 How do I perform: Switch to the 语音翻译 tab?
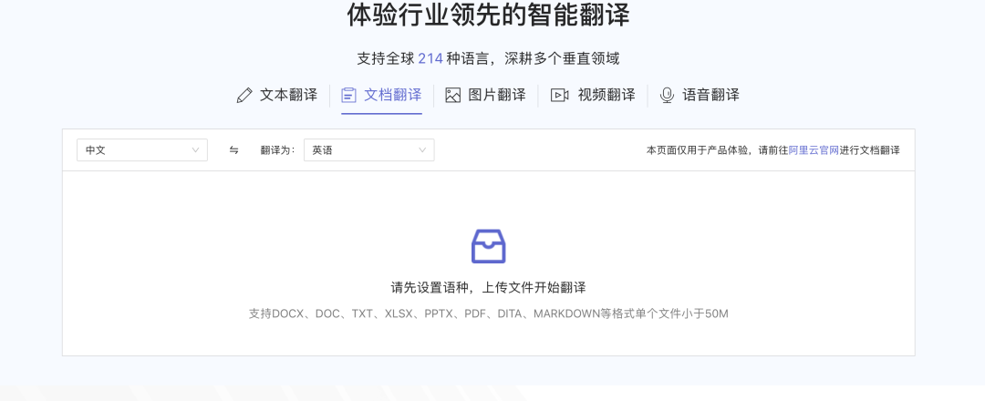pyautogui.click(x=700, y=96)
